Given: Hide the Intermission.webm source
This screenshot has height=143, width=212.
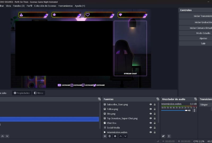Looking at the screenshot, I should (x=151, y=132).
